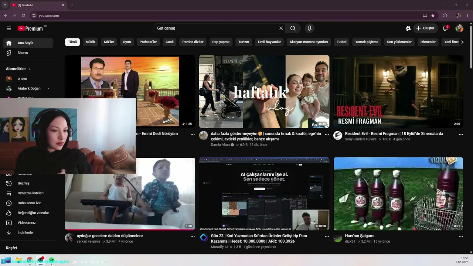Viewport: 473px width, 266px height.
Task: Open the tab search dropdown arrow
Action: (x=5, y=5)
